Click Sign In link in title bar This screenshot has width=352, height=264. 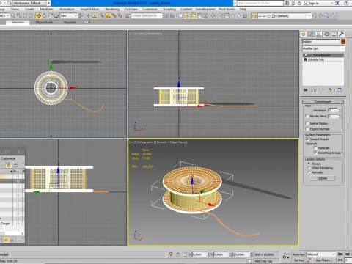(314, 3)
